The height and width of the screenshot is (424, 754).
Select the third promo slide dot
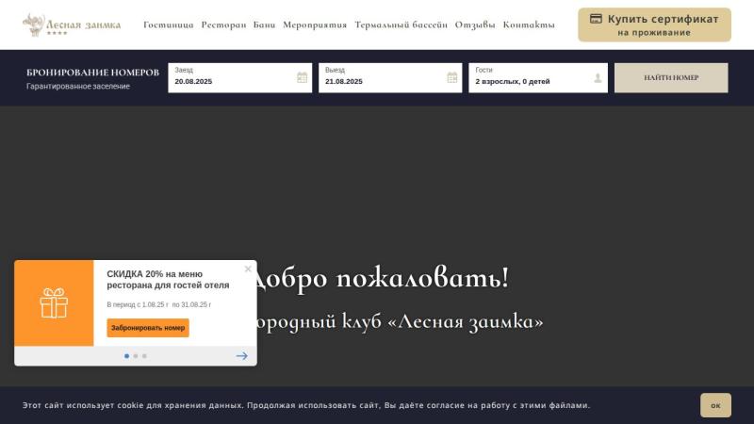click(x=144, y=356)
